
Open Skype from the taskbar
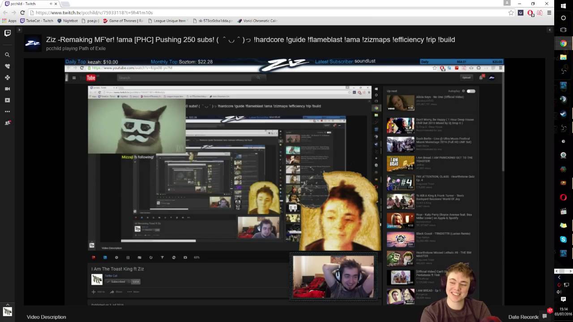(563, 239)
